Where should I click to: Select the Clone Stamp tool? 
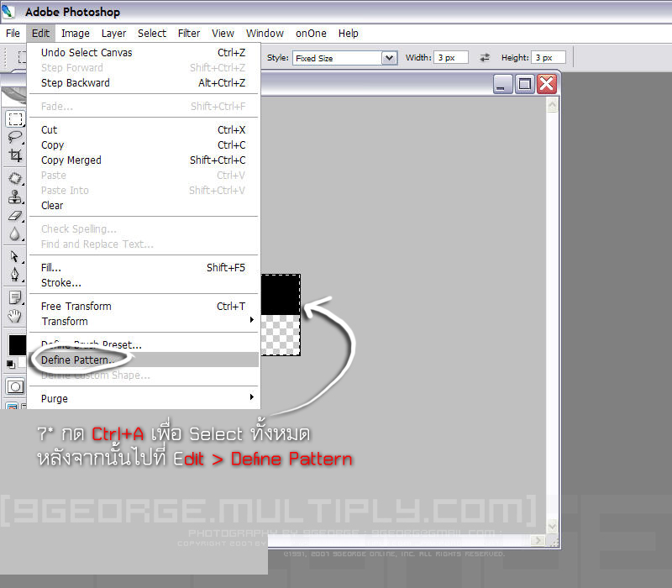coord(15,197)
